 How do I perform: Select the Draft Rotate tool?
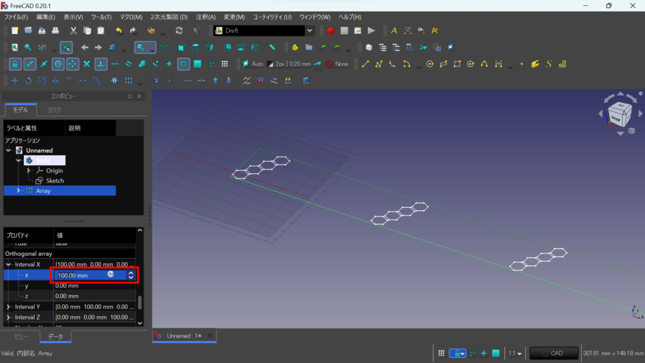28,81
